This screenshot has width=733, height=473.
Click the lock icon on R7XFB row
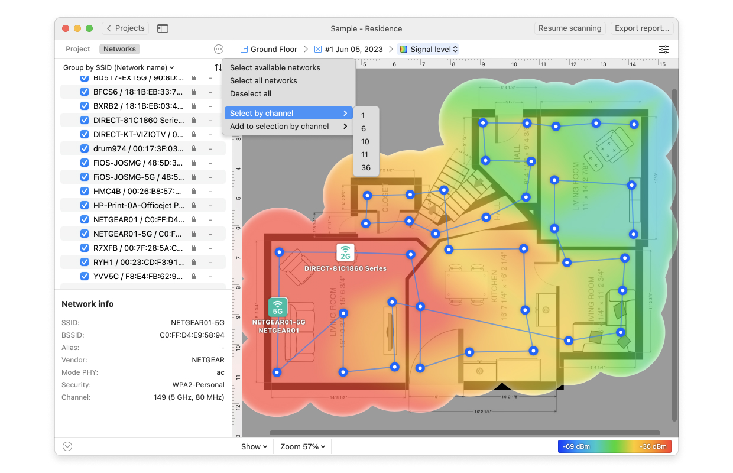tap(193, 248)
